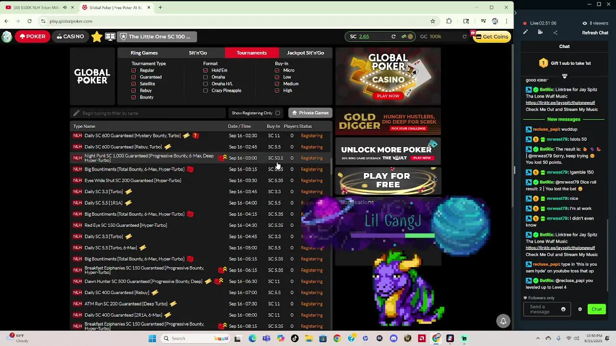Click Refresh Chat
Screen dimensions: 616x346
pos(595,33)
